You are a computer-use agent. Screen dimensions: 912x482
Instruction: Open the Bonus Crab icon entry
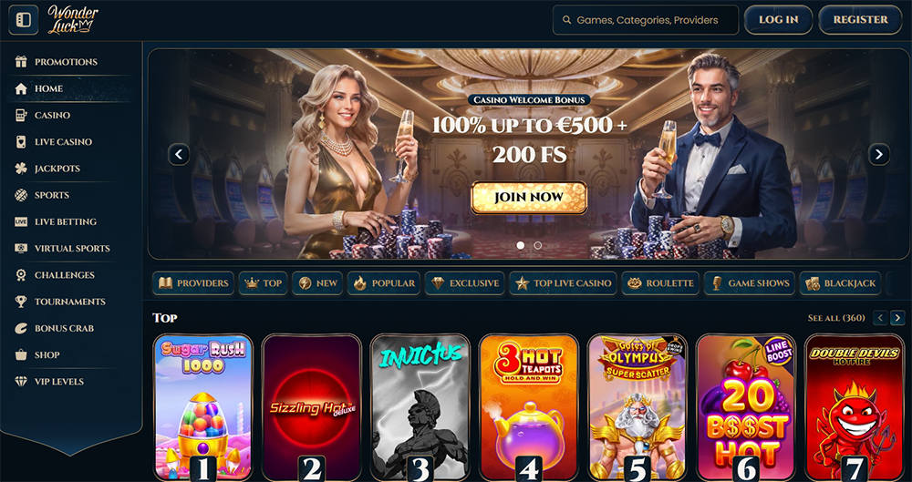click(x=21, y=329)
